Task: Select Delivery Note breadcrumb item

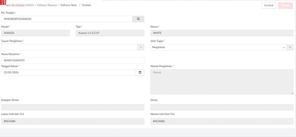Action: pos(69,5)
